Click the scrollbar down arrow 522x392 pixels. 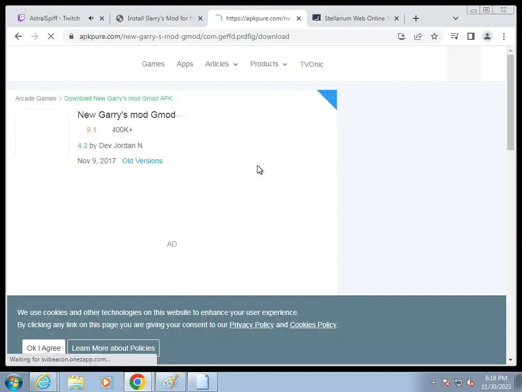510,360
